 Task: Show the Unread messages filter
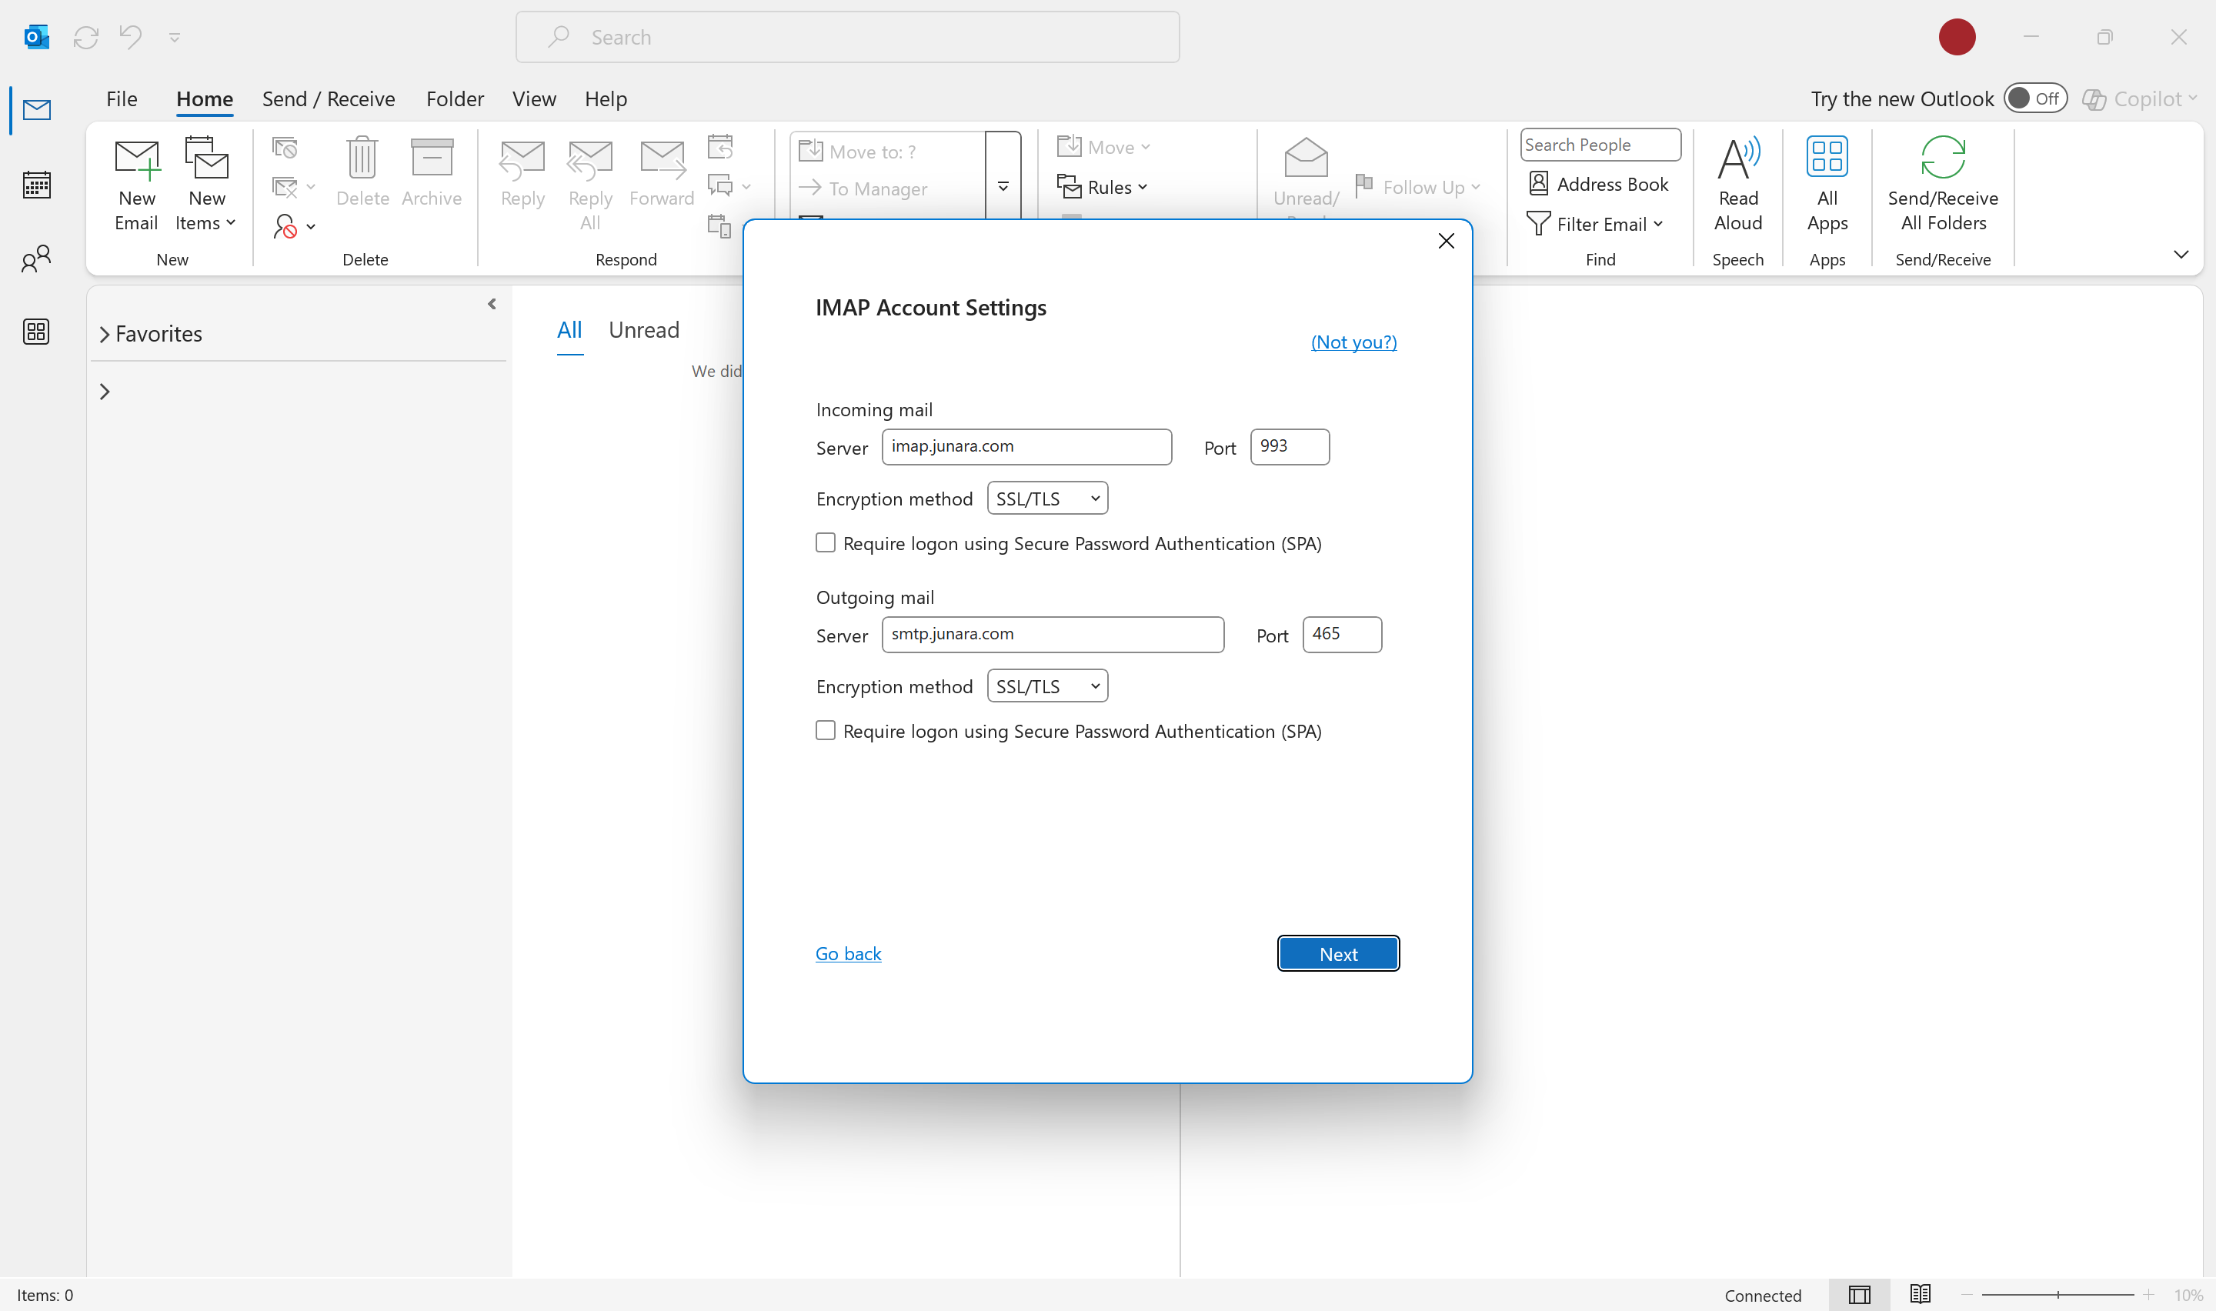click(644, 330)
